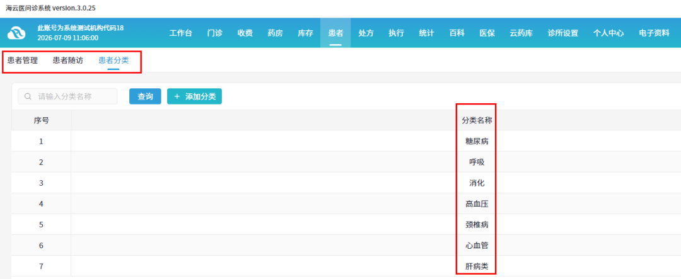Click the 查询 button
Image resolution: width=681 pixels, height=279 pixels.
click(x=145, y=96)
